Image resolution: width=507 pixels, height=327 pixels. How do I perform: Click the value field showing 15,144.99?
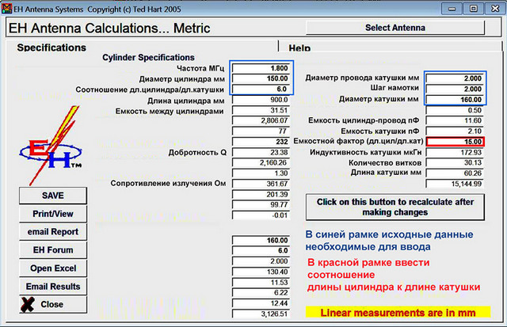[x=455, y=184]
